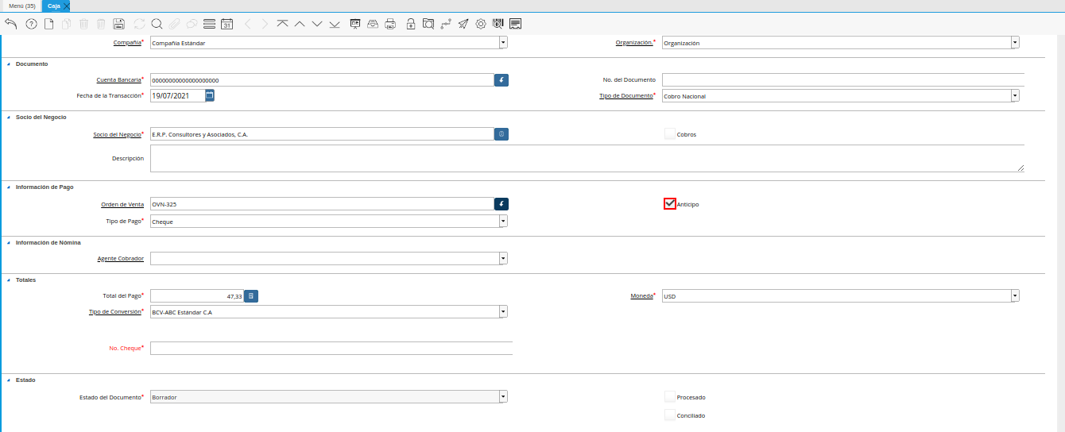Open zoom across folder-magnifier icon
Screen dimensions: 1065x432
428,24
